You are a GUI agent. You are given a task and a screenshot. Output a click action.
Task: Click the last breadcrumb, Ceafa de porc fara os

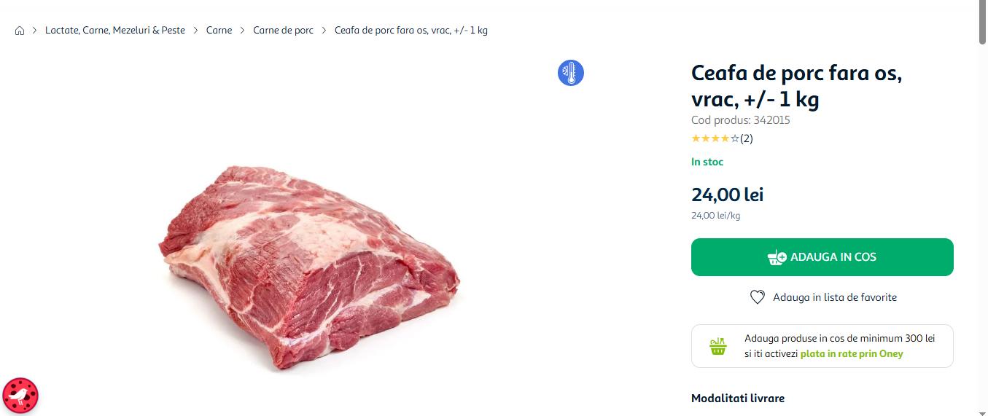point(411,31)
